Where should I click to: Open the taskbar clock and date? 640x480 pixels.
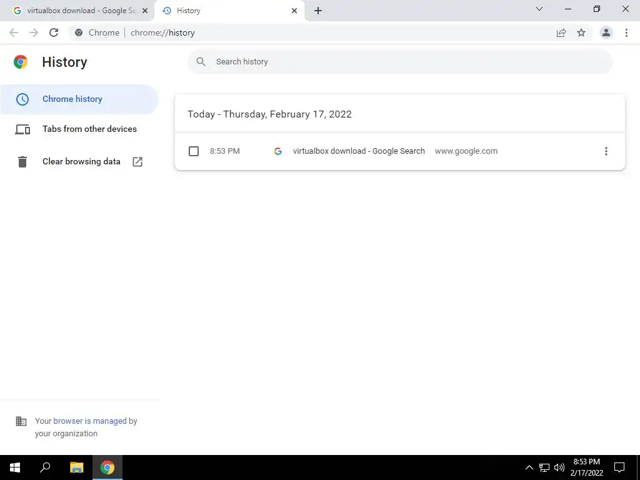pos(586,467)
